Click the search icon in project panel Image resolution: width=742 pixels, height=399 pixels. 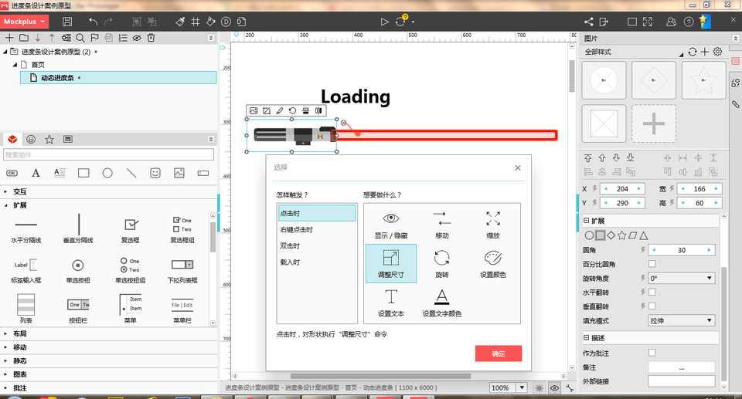point(80,38)
